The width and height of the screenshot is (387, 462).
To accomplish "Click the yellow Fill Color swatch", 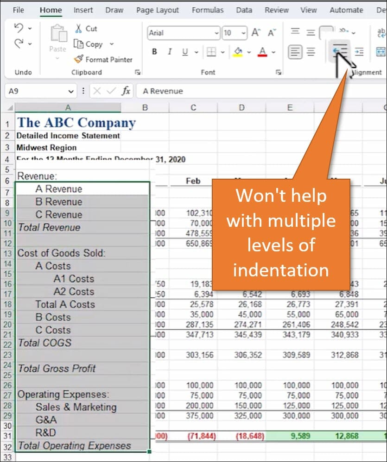I will tap(238, 52).
